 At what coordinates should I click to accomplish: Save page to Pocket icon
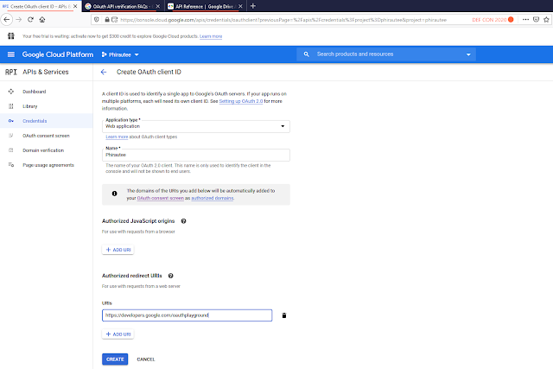tap(536, 19)
